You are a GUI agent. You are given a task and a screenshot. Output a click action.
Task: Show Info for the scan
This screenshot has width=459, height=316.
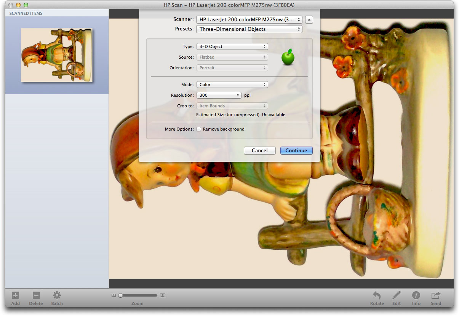(416, 295)
